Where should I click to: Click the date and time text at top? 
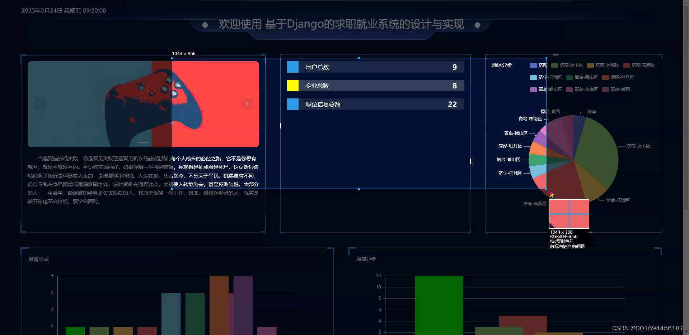[x=64, y=11]
